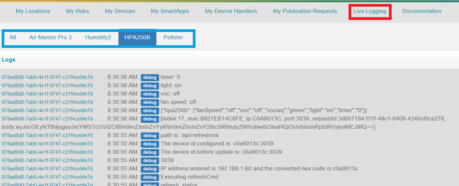Select 'The device id configured is' message

click(217, 144)
